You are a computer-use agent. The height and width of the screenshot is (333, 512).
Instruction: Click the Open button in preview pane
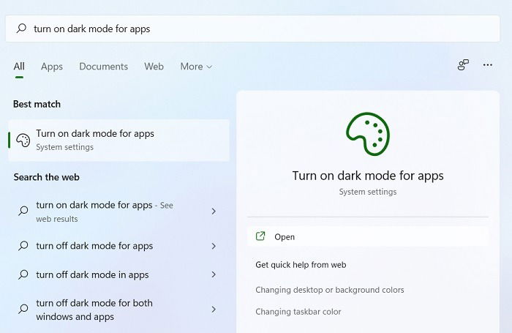(368, 236)
